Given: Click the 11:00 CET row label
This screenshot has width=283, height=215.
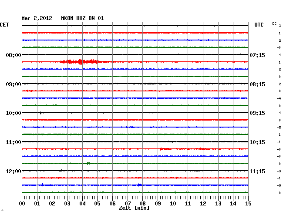Looking at the screenshot, I should point(13,142).
